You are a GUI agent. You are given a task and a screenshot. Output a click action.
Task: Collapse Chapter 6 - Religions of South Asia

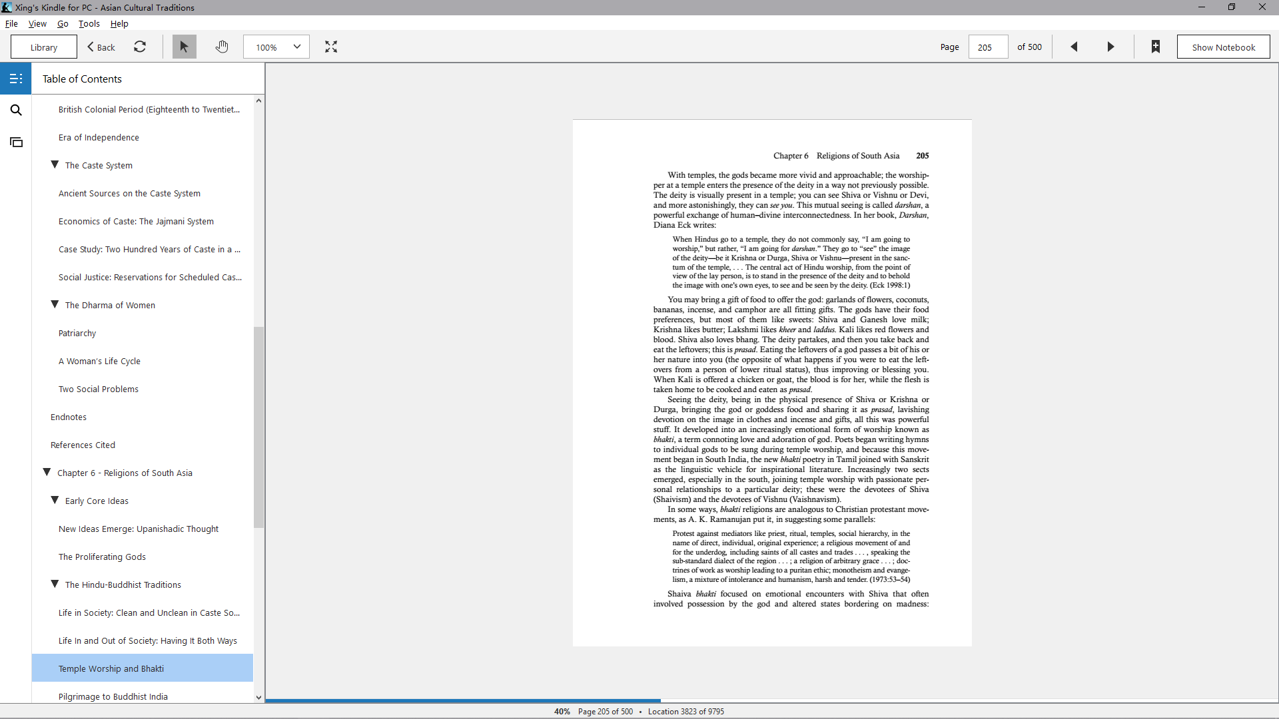47,473
